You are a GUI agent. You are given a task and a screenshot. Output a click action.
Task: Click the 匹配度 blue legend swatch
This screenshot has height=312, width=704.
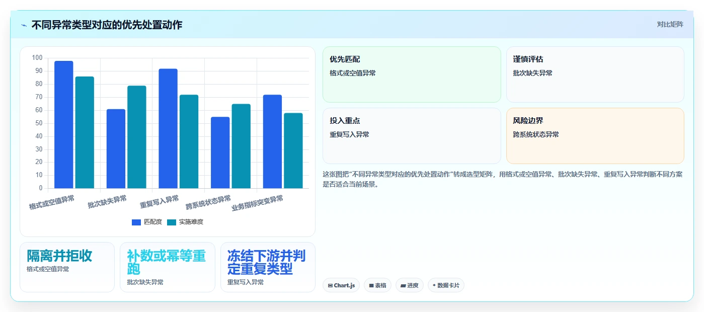coord(136,222)
